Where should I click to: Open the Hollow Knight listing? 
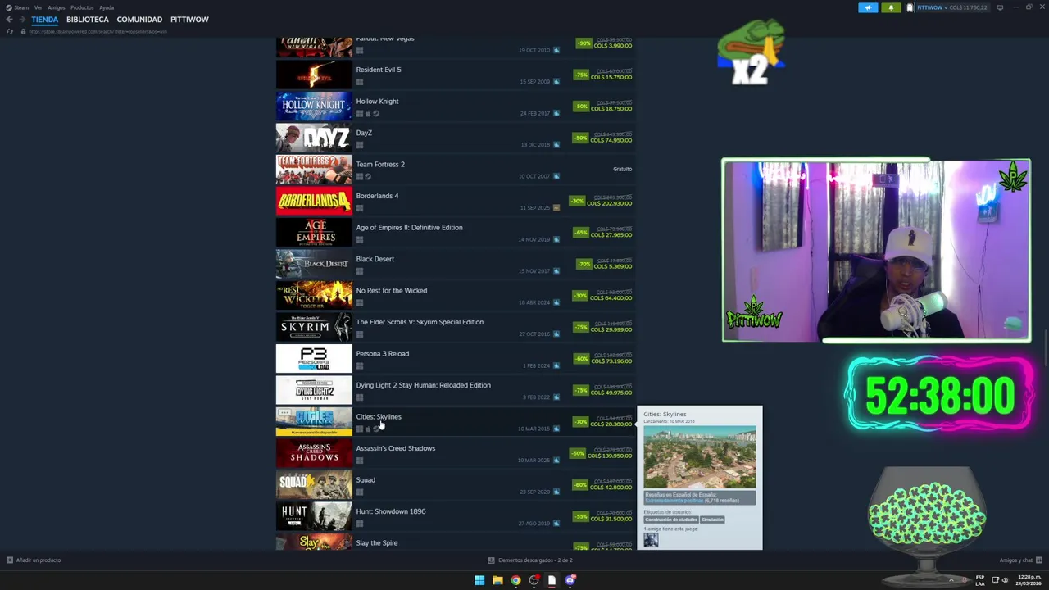(456, 107)
